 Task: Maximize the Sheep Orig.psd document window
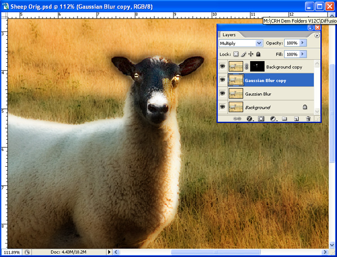click(320, 6)
